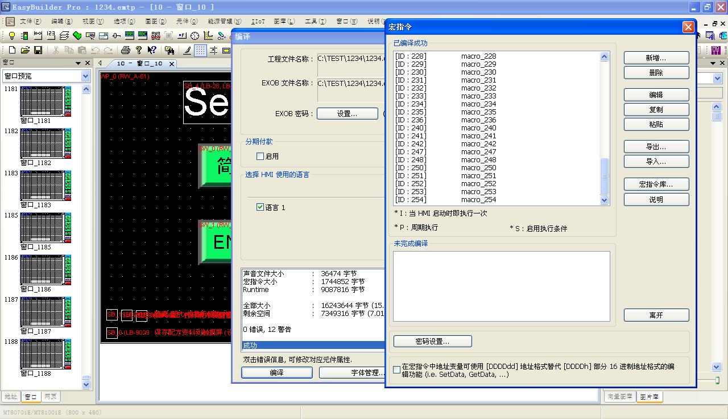This screenshot has height=419, width=728.
Task: Click the save floppy disk icon
Action: coord(38,50)
